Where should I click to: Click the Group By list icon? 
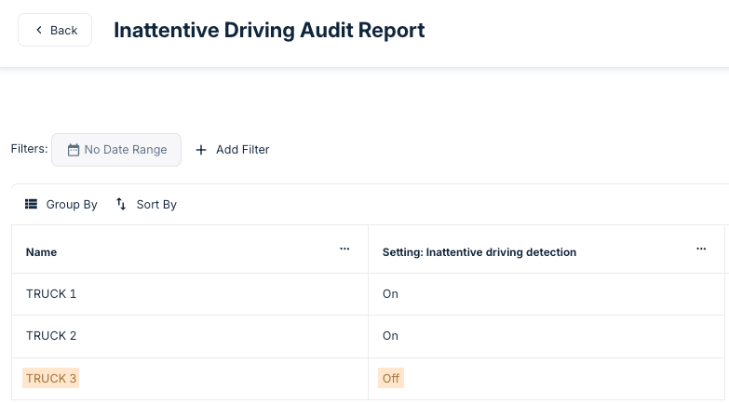coord(31,204)
